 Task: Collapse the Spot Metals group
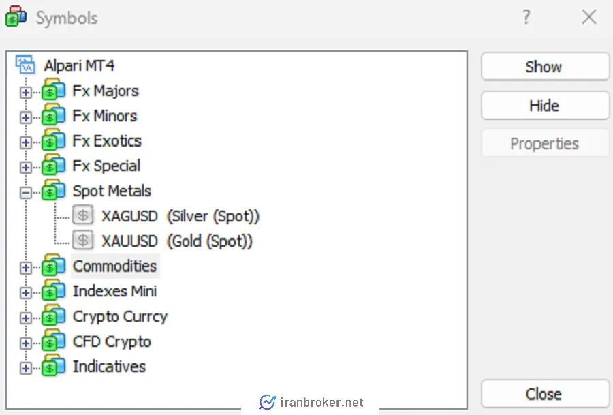click(26, 193)
